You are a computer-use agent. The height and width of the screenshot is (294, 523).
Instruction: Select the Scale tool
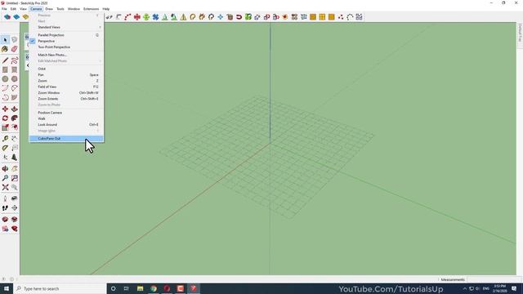coord(5,127)
